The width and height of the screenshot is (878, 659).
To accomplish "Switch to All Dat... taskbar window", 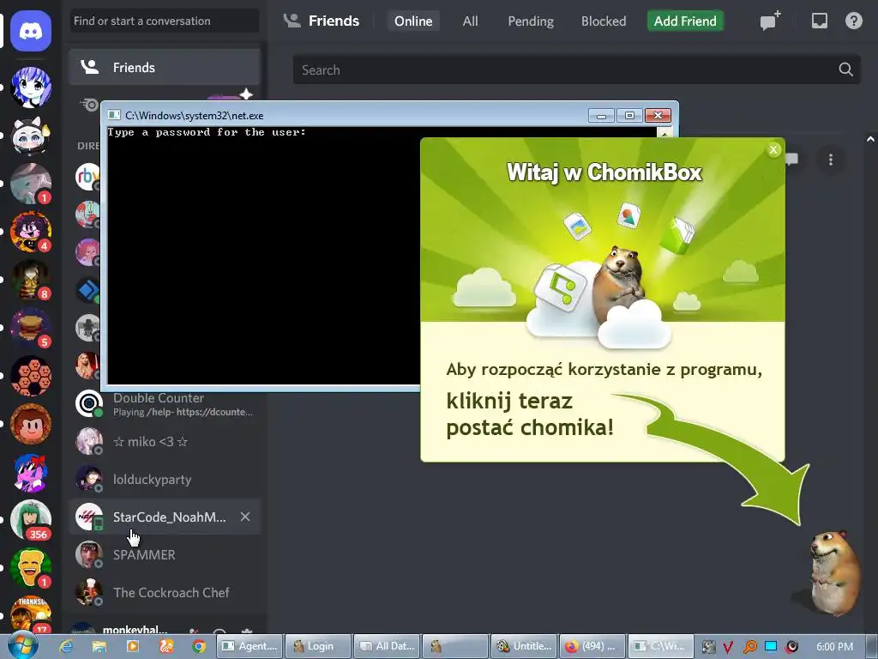I will pyautogui.click(x=387, y=646).
